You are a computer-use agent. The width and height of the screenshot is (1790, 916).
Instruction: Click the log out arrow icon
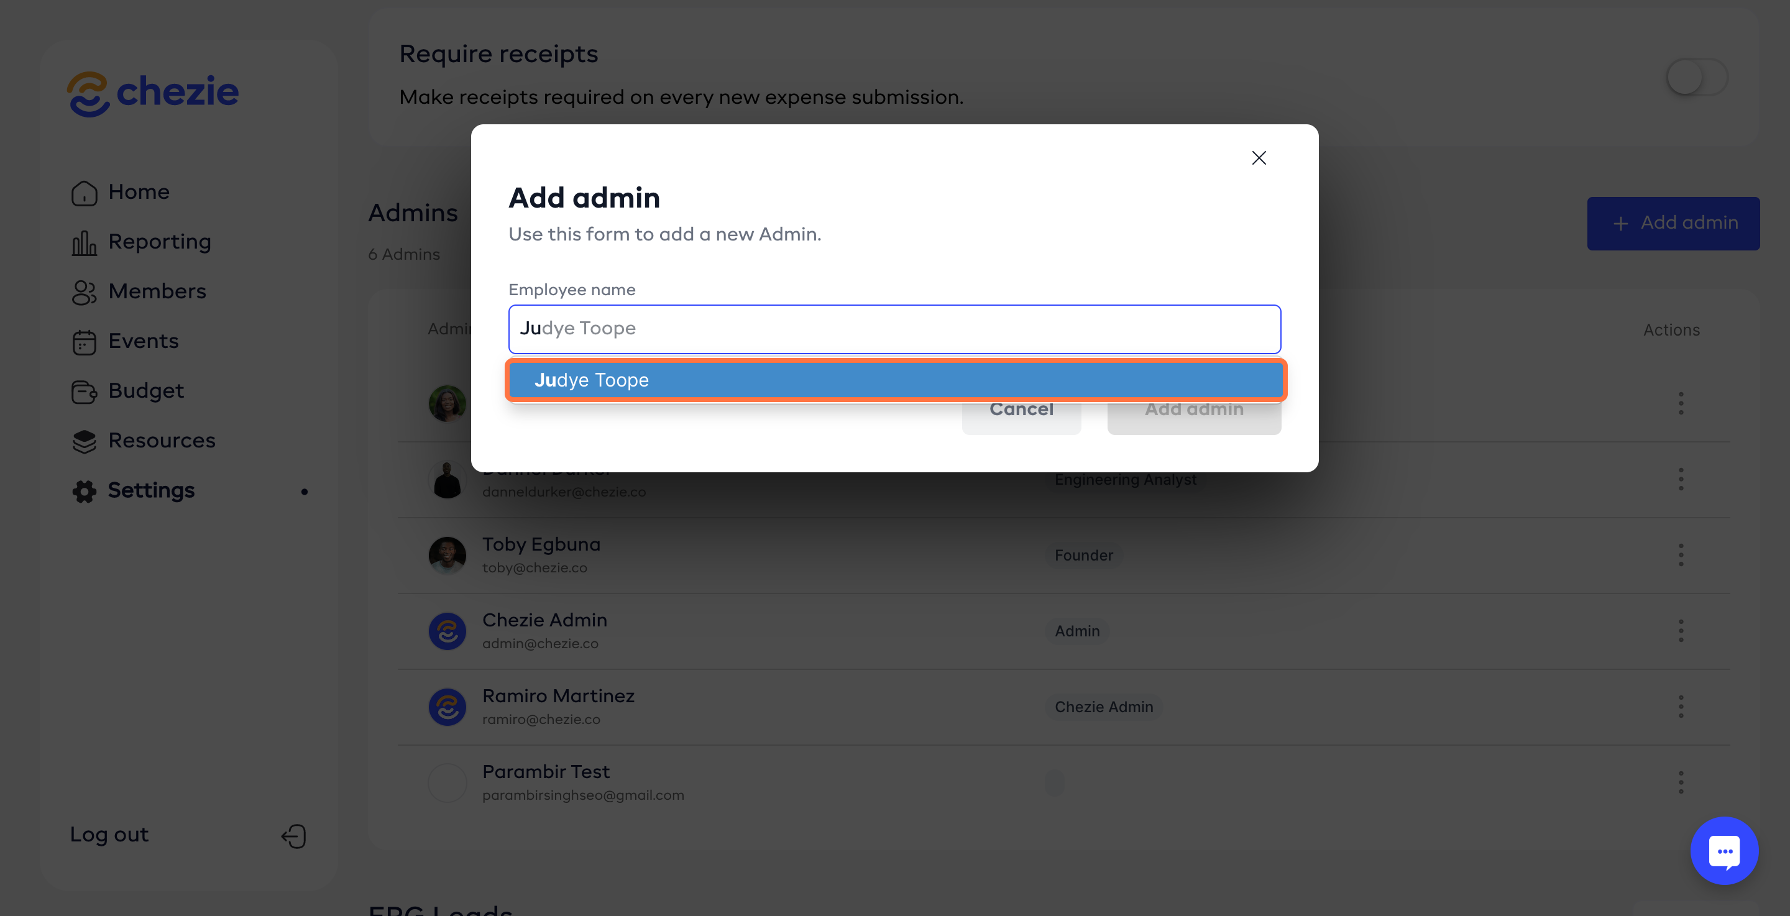(x=294, y=835)
